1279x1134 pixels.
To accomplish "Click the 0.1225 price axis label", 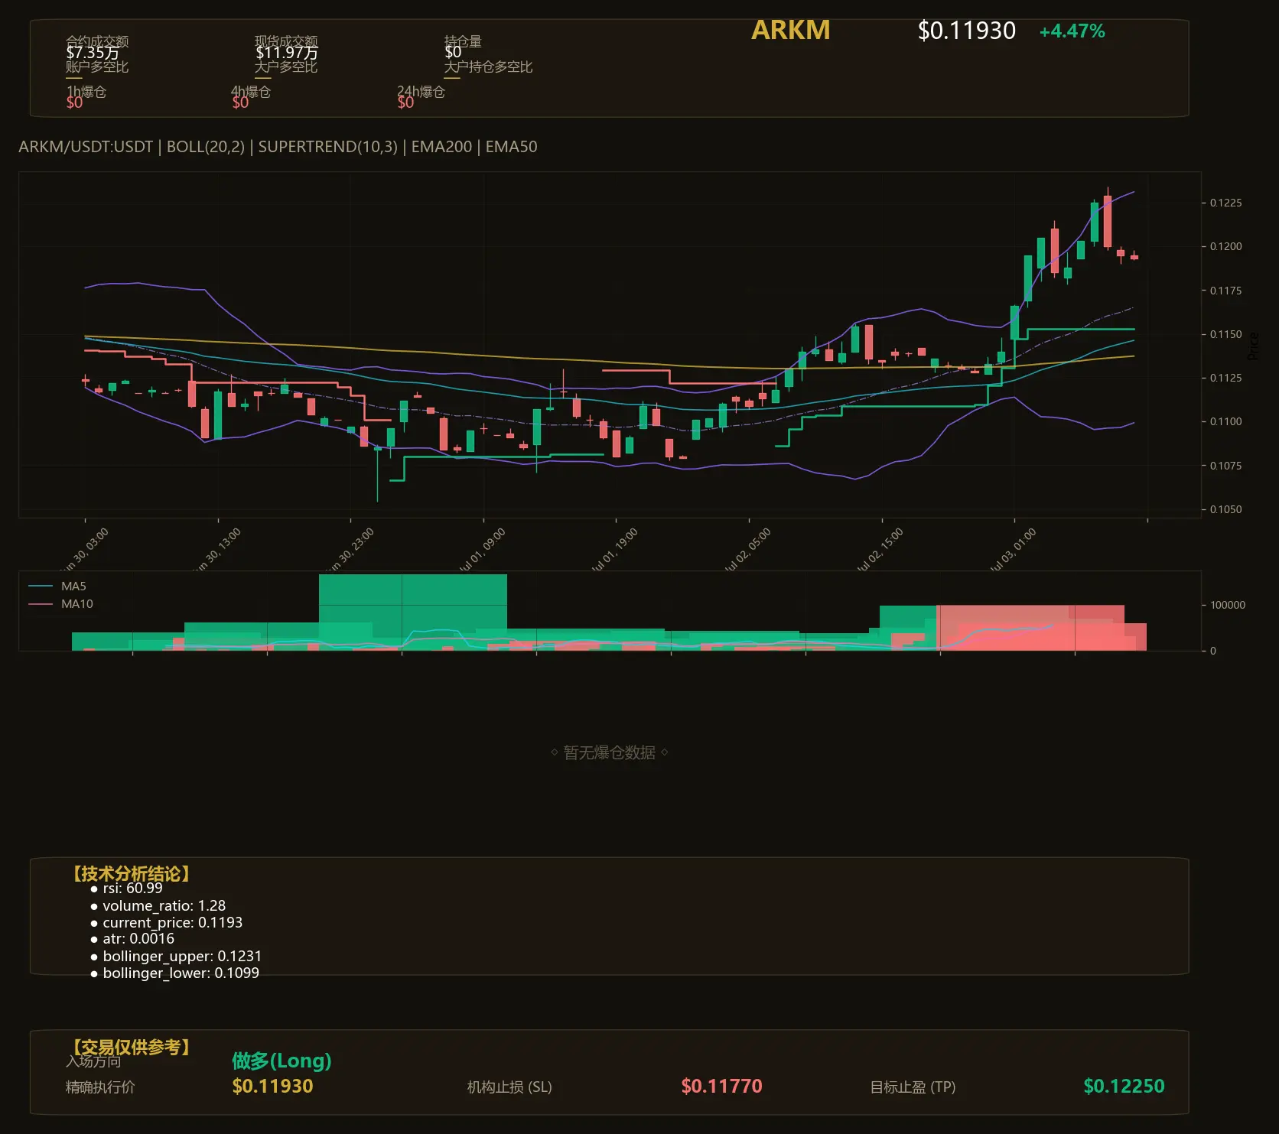I will (x=1225, y=203).
